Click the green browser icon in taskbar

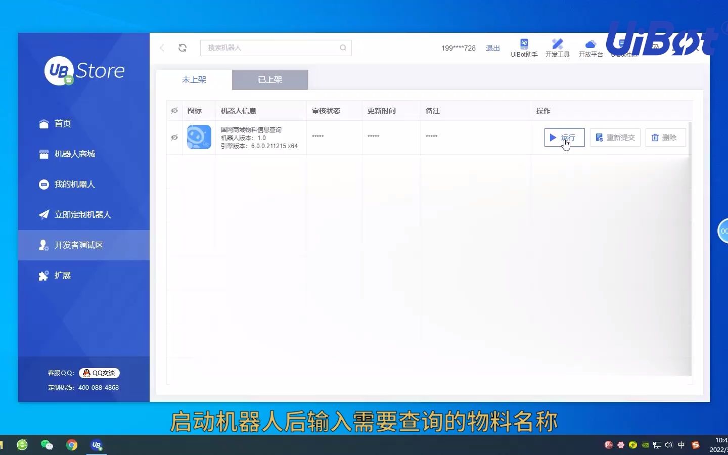pos(22,445)
